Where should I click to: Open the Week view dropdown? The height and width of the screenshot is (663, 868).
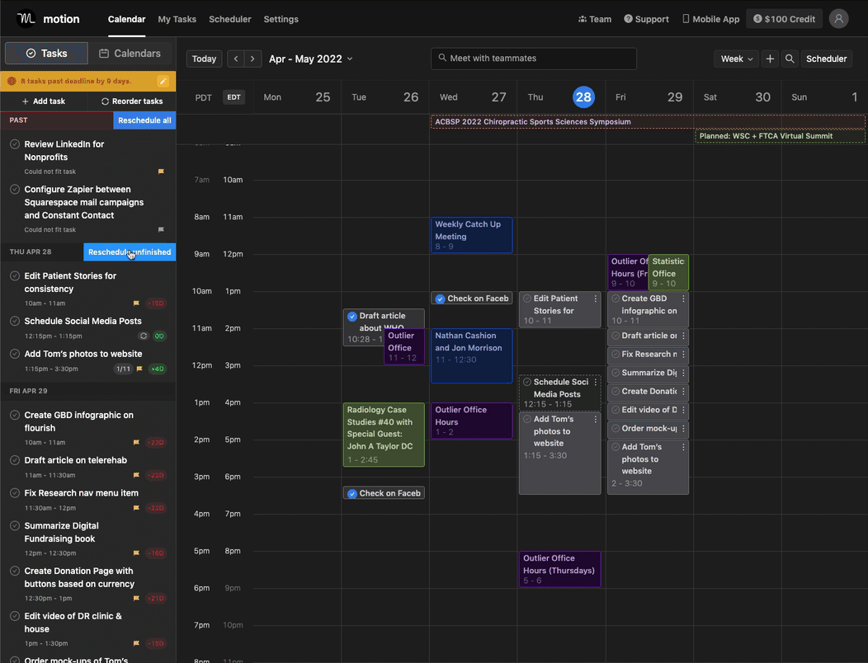click(x=736, y=59)
